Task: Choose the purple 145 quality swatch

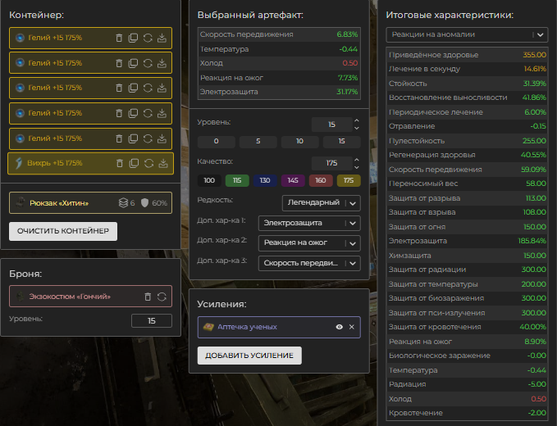Action: click(x=293, y=180)
